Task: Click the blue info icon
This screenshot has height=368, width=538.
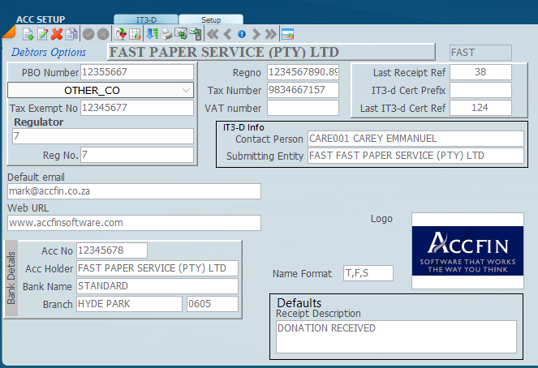Action: (241, 34)
